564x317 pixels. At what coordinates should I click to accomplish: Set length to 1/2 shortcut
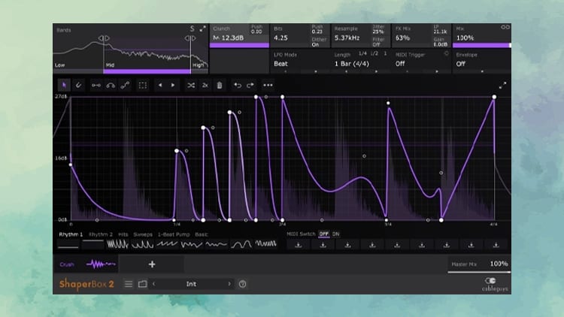(374, 53)
